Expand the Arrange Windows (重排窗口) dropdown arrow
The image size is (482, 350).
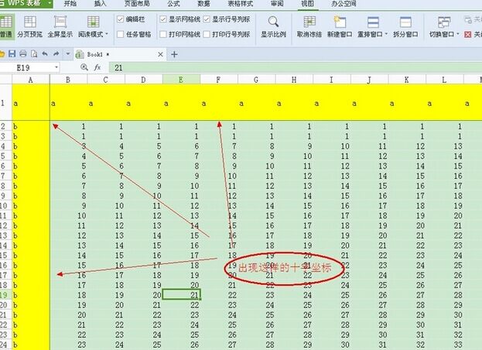point(386,34)
